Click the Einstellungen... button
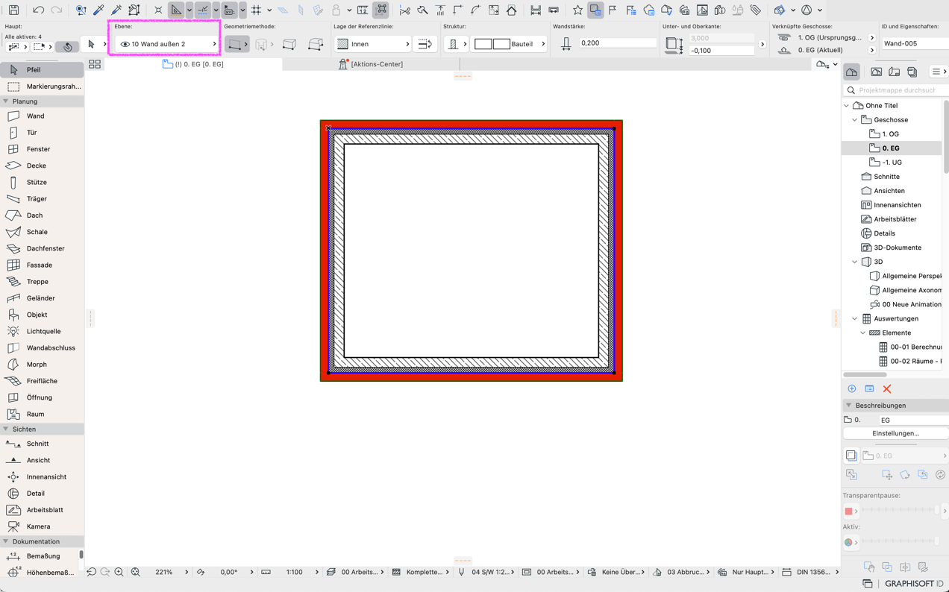This screenshot has width=949, height=592. point(895,433)
